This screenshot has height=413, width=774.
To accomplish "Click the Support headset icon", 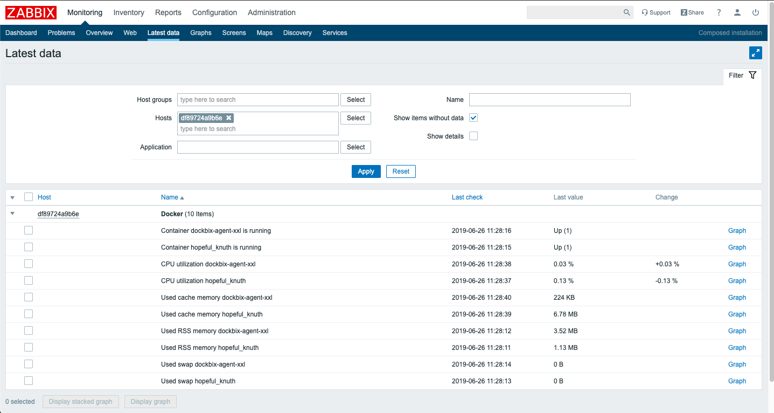I will pyautogui.click(x=656, y=12).
